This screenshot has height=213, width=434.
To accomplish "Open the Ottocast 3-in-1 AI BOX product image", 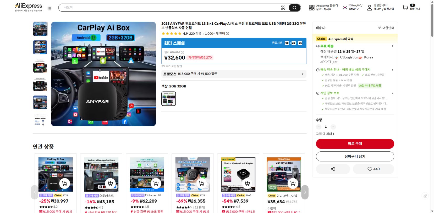I will coord(147,174).
